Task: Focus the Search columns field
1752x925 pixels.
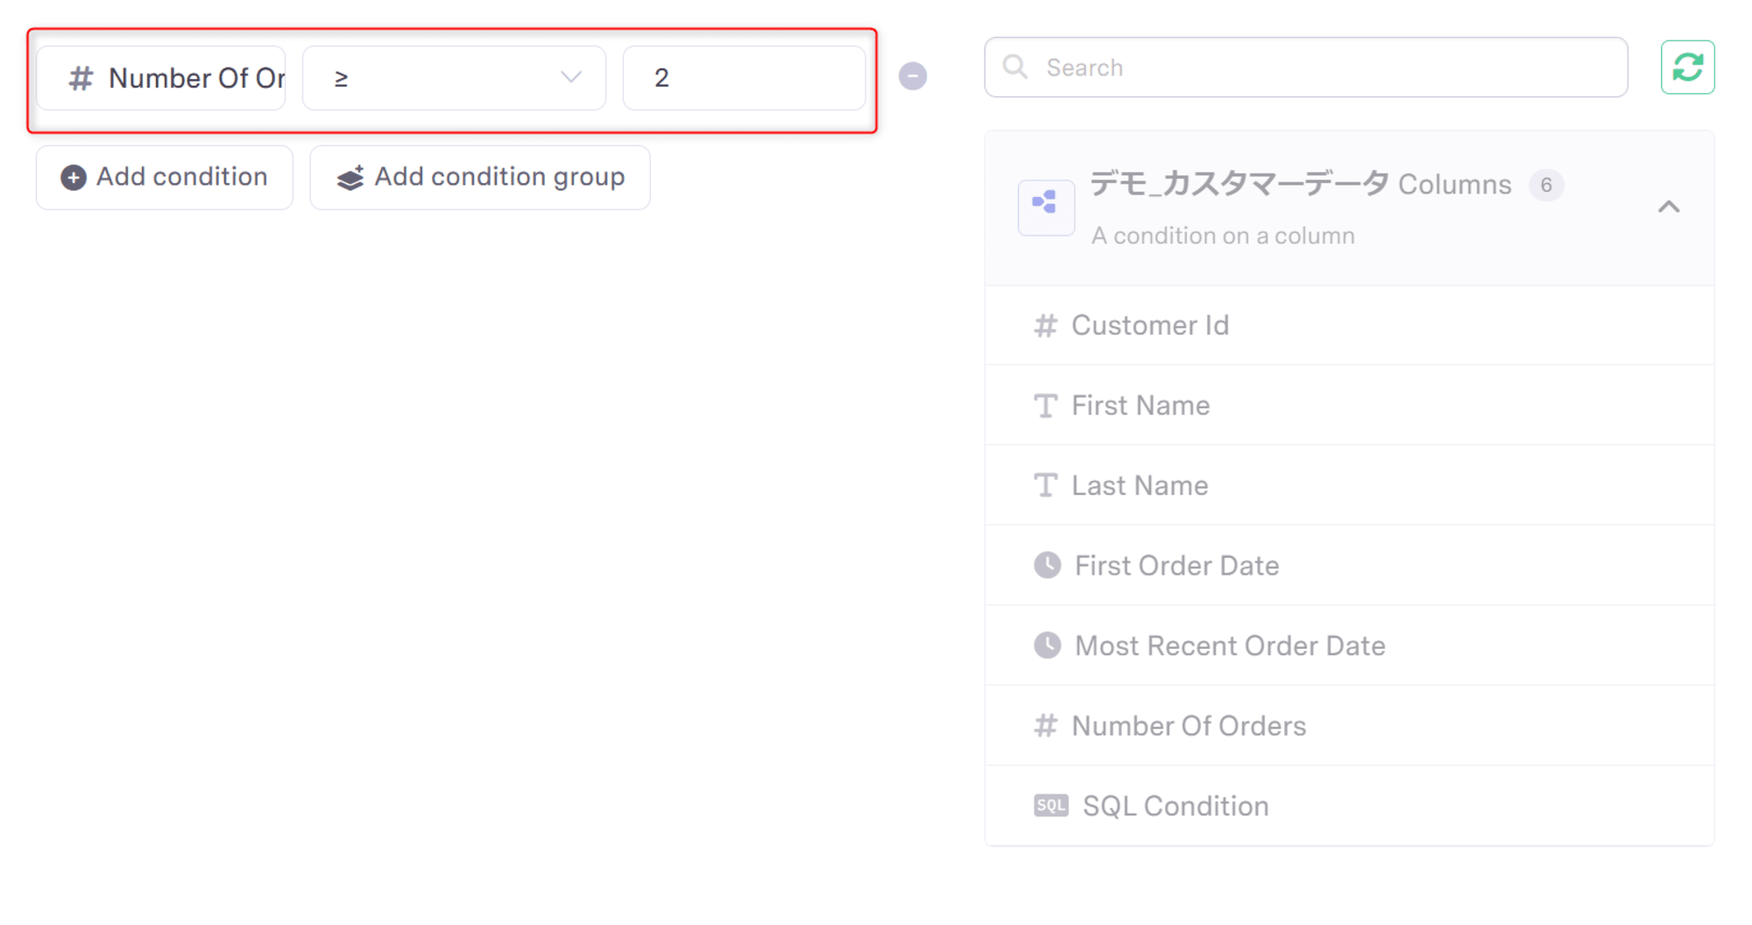Action: [x=1306, y=67]
